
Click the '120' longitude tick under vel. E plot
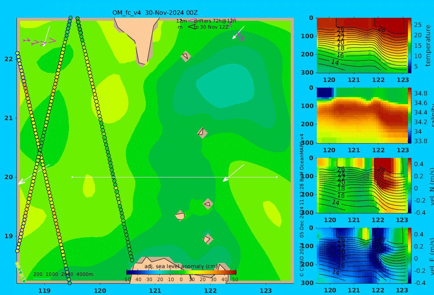pyautogui.click(x=330, y=290)
